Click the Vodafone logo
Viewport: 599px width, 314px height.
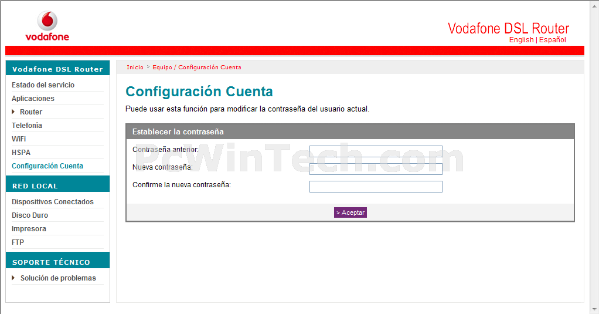click(47, 26)
